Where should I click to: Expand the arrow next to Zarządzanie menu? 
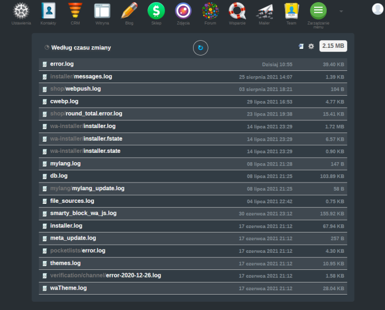pyautogui.click(x=340, y=11)
